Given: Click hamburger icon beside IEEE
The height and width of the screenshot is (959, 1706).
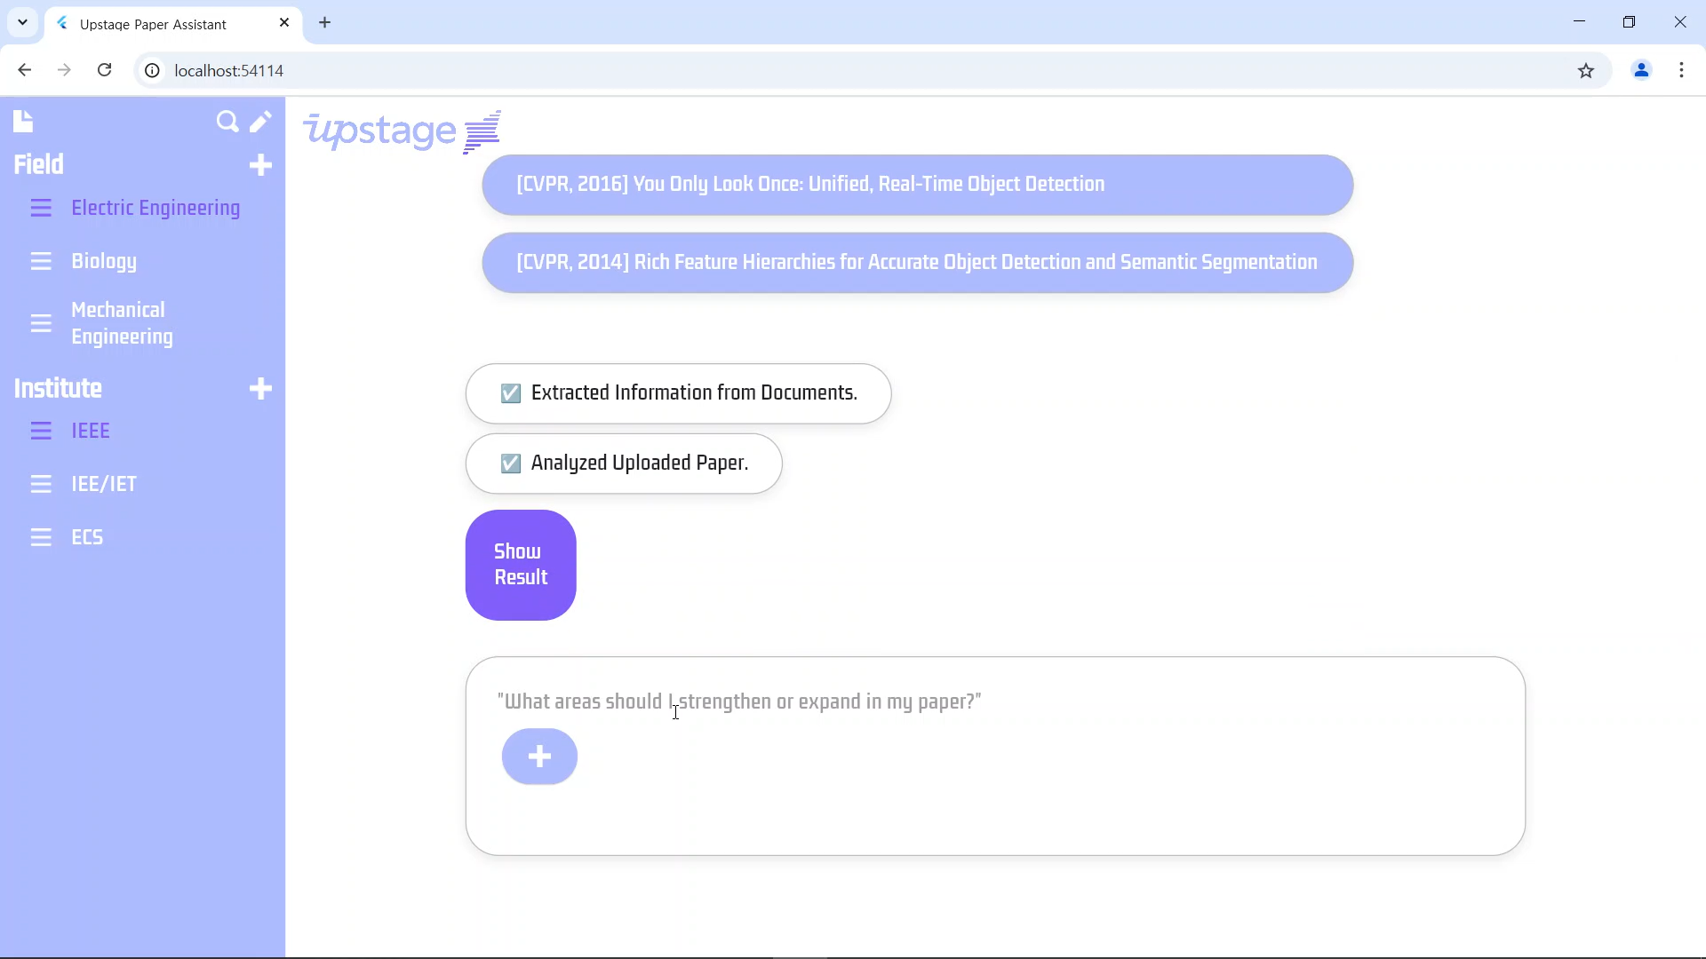Looking at the screenshot, I should click(41, 431).
